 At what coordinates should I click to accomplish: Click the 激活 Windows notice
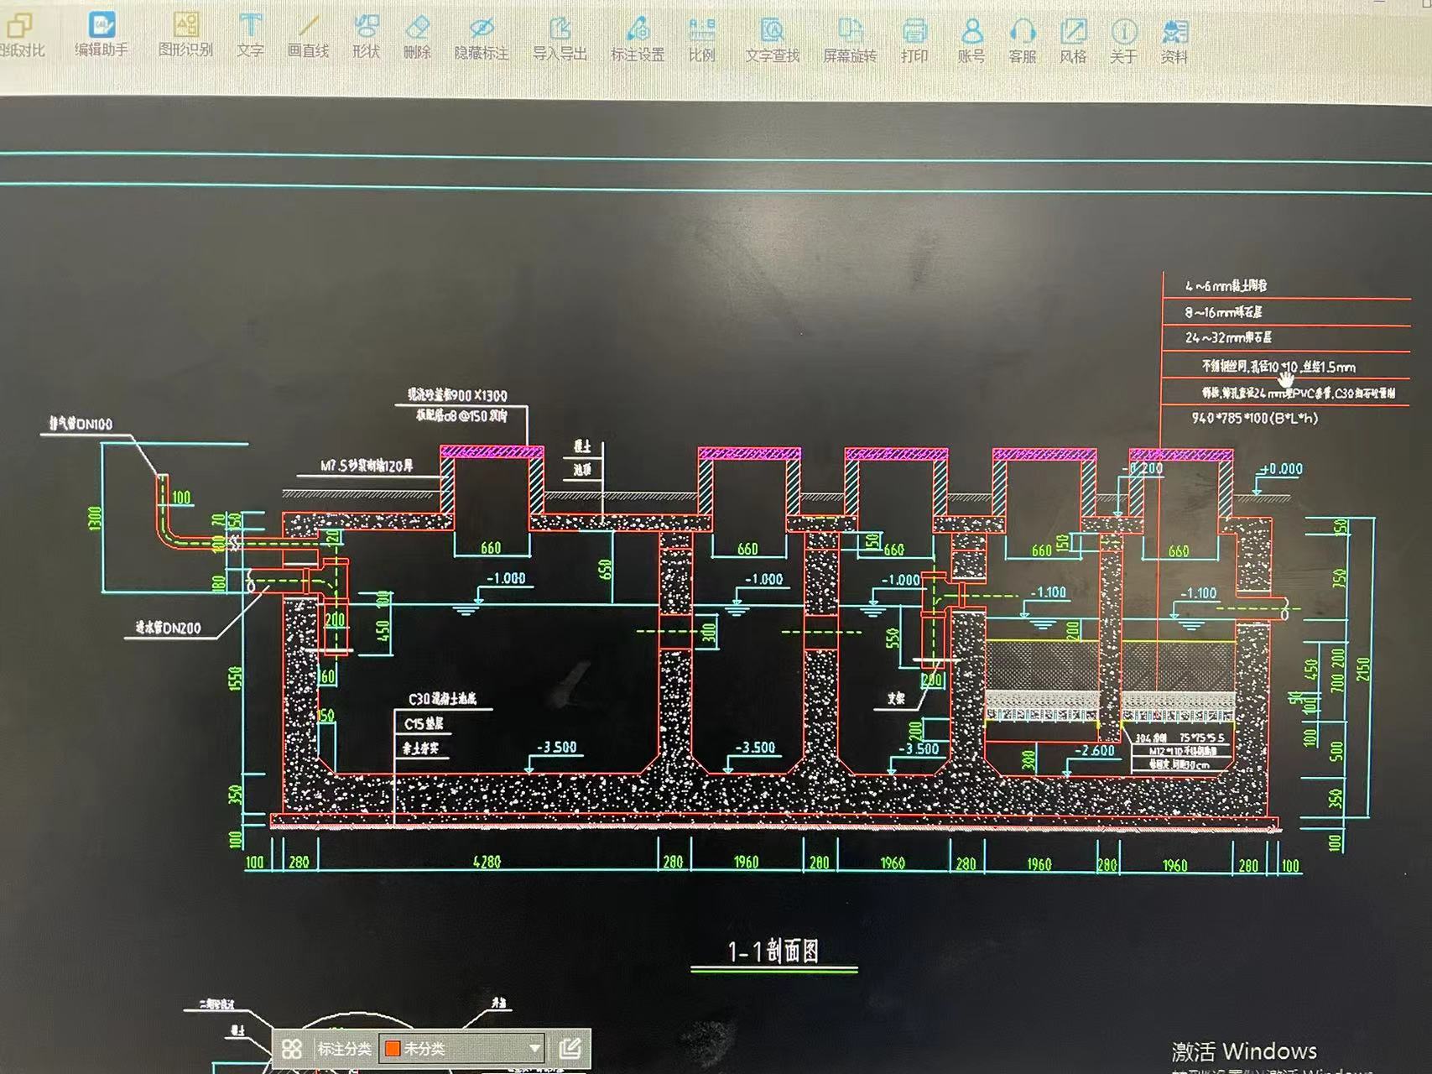1244,1051
